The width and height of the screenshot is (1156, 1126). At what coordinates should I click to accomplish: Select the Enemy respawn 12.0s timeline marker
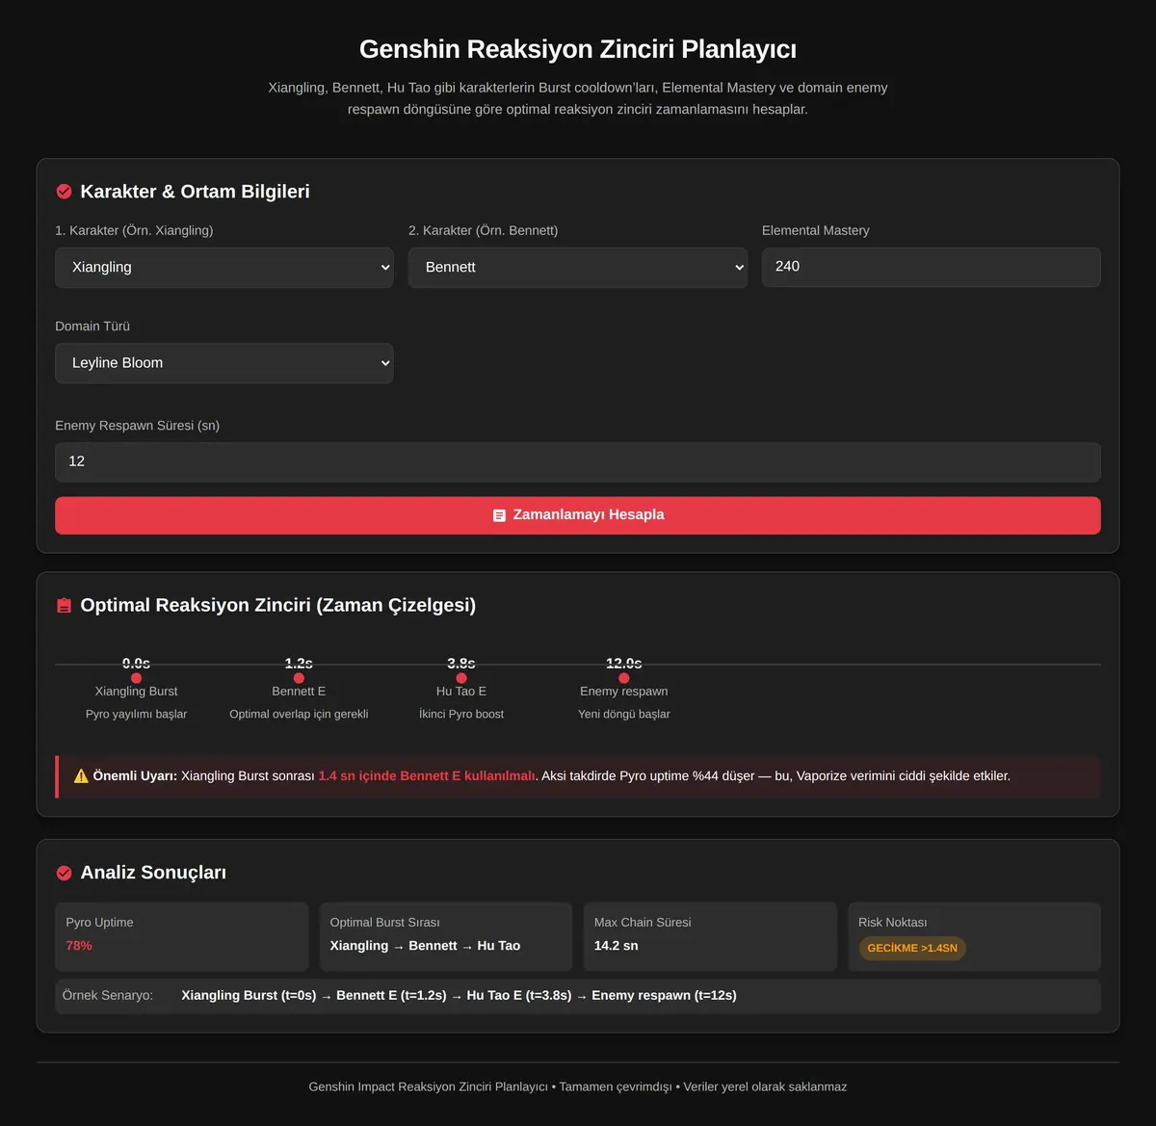(x=624, y=678)
